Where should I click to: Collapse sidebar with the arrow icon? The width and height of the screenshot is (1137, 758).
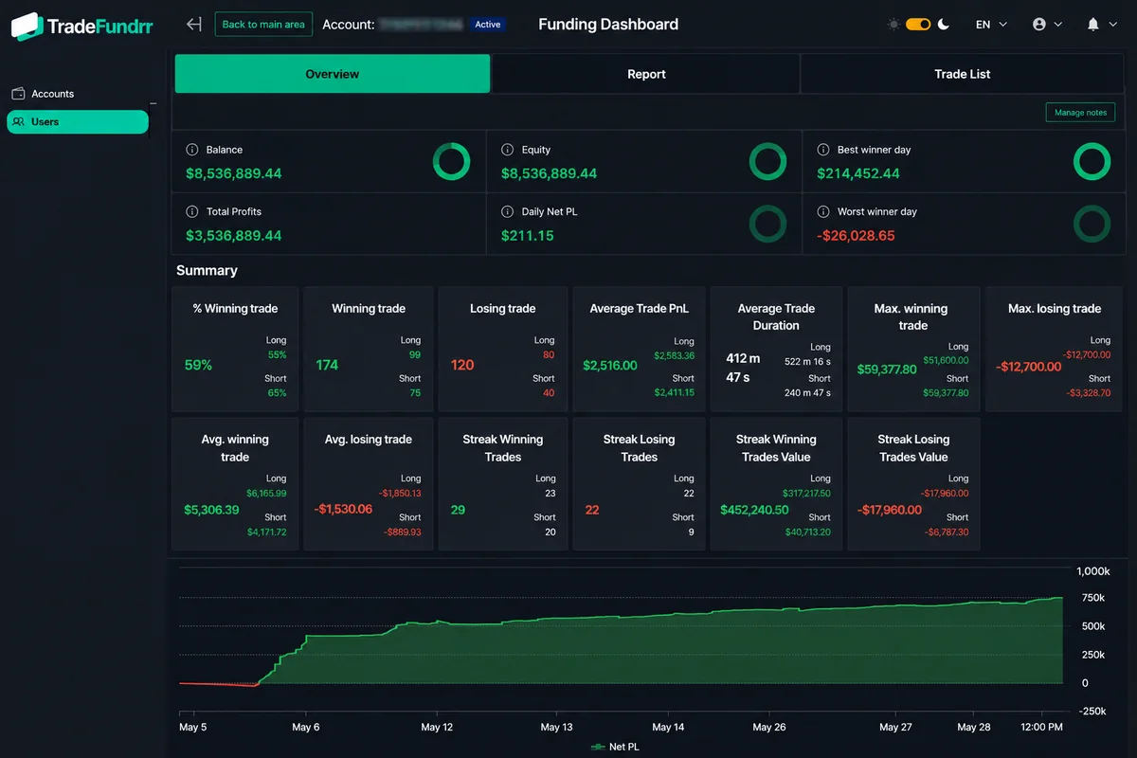pos(194,25)
